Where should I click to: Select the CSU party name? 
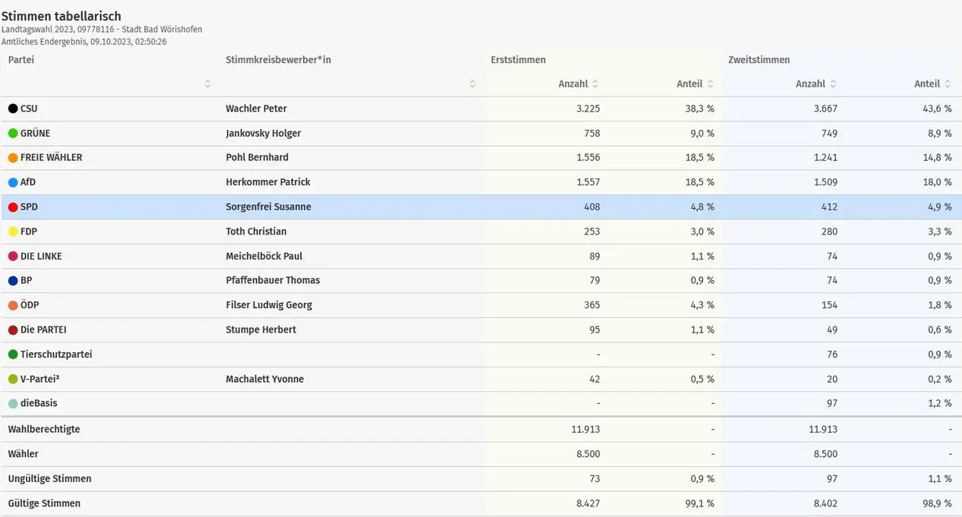click(x=29, y=109)
